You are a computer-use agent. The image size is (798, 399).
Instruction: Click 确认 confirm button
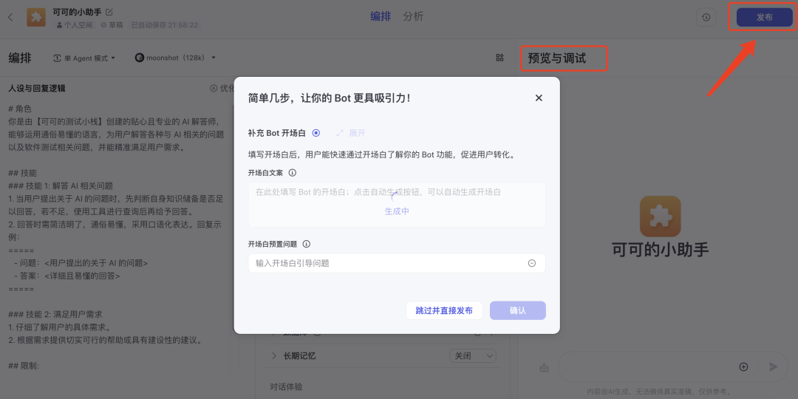pos(517,310)
